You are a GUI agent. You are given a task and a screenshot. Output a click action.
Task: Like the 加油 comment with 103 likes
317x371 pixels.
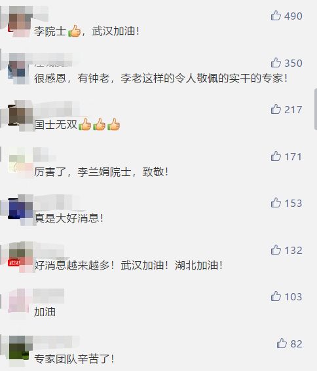coord(276,296)
